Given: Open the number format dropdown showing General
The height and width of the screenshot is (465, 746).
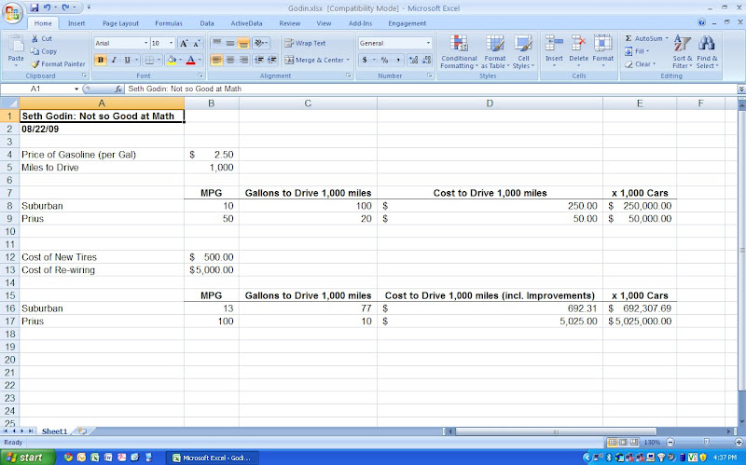Looking at the screenshot, I should point(428,43).
